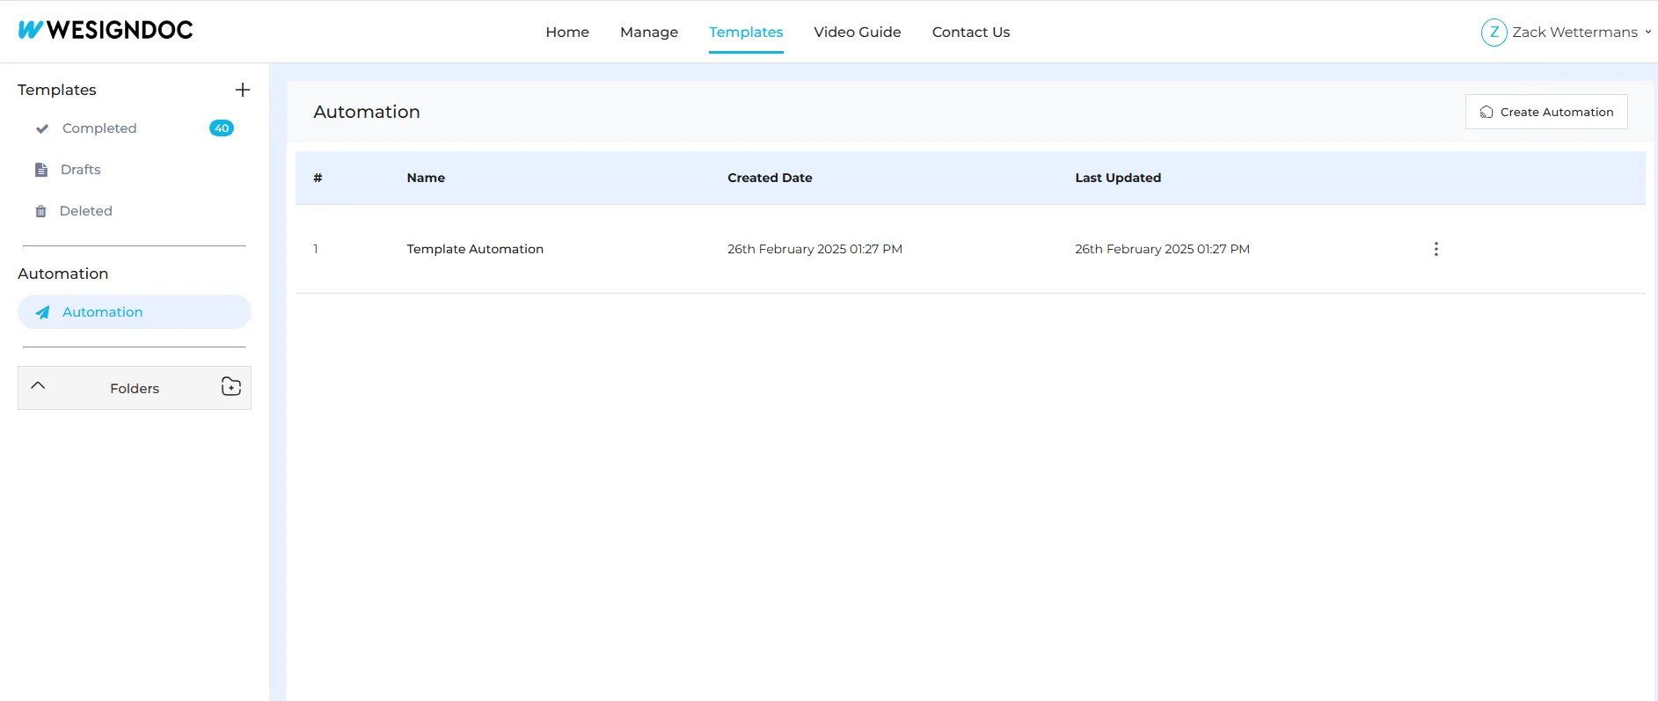Click the plus icon beside Templates
Screen dimensions: 1658x701
point(243,90)
